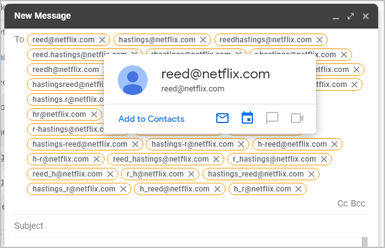Screen dimensions: 385x248
Task: Click Add to Contacts link
Action: click(151, 119)
